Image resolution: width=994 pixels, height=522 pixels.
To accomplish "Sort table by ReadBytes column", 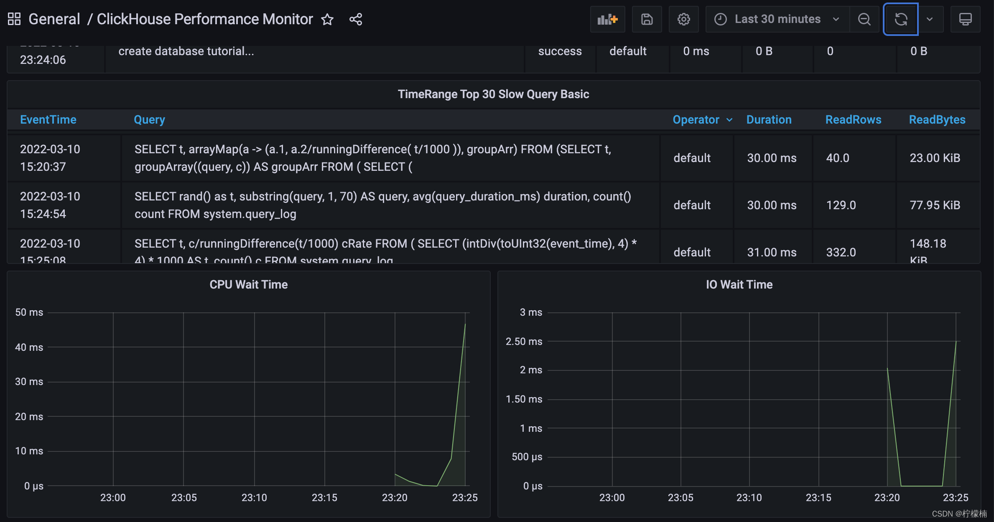I will 937,120.
